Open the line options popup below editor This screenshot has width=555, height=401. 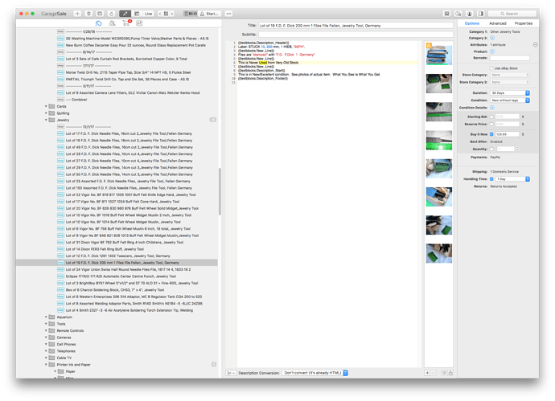231,373
